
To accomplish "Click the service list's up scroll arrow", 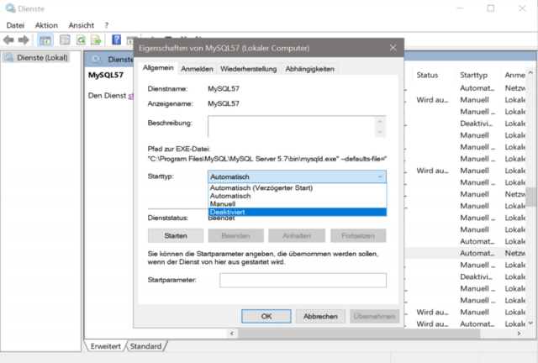I will click(x=530, y=73).
